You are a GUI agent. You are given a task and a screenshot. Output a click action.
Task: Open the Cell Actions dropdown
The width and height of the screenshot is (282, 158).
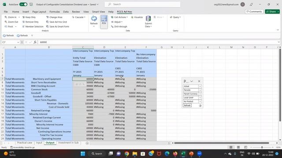(119, 17)
